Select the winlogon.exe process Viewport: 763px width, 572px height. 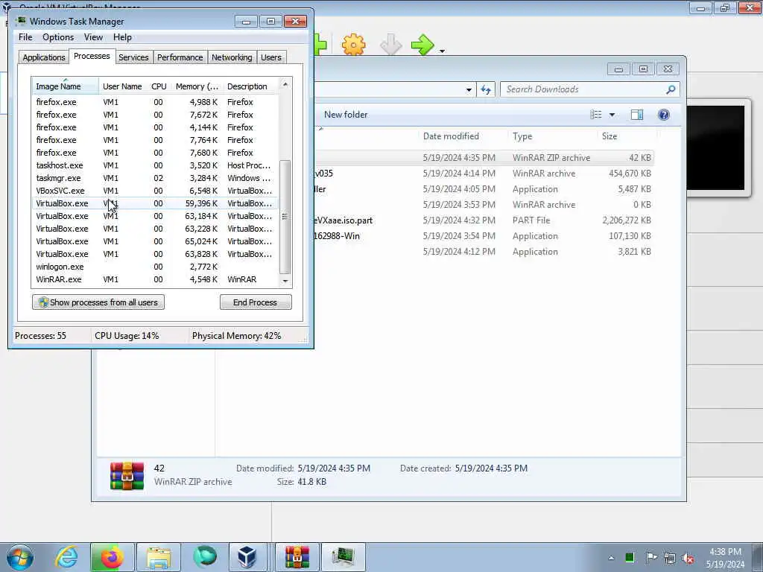point(155,267)
